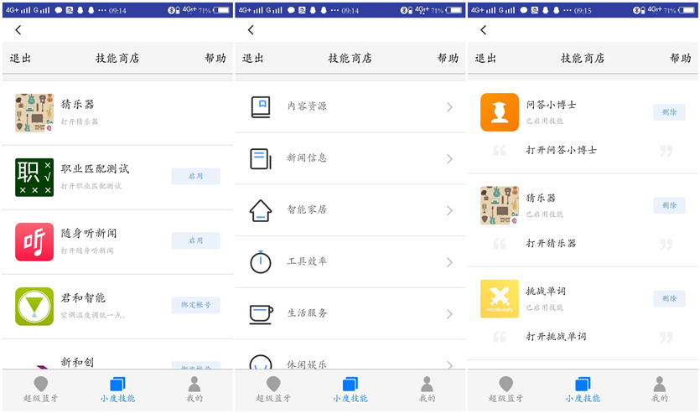The image size is (700, 413).
Task: Expand the 内容资源 category chevron
Action: (449, 107)
